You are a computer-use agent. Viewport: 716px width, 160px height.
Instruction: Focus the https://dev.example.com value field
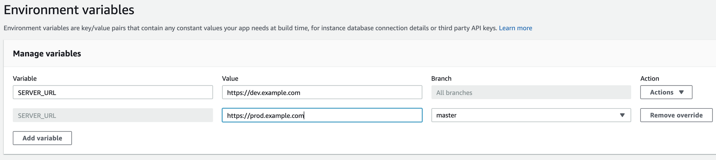(x=322, y=92)
